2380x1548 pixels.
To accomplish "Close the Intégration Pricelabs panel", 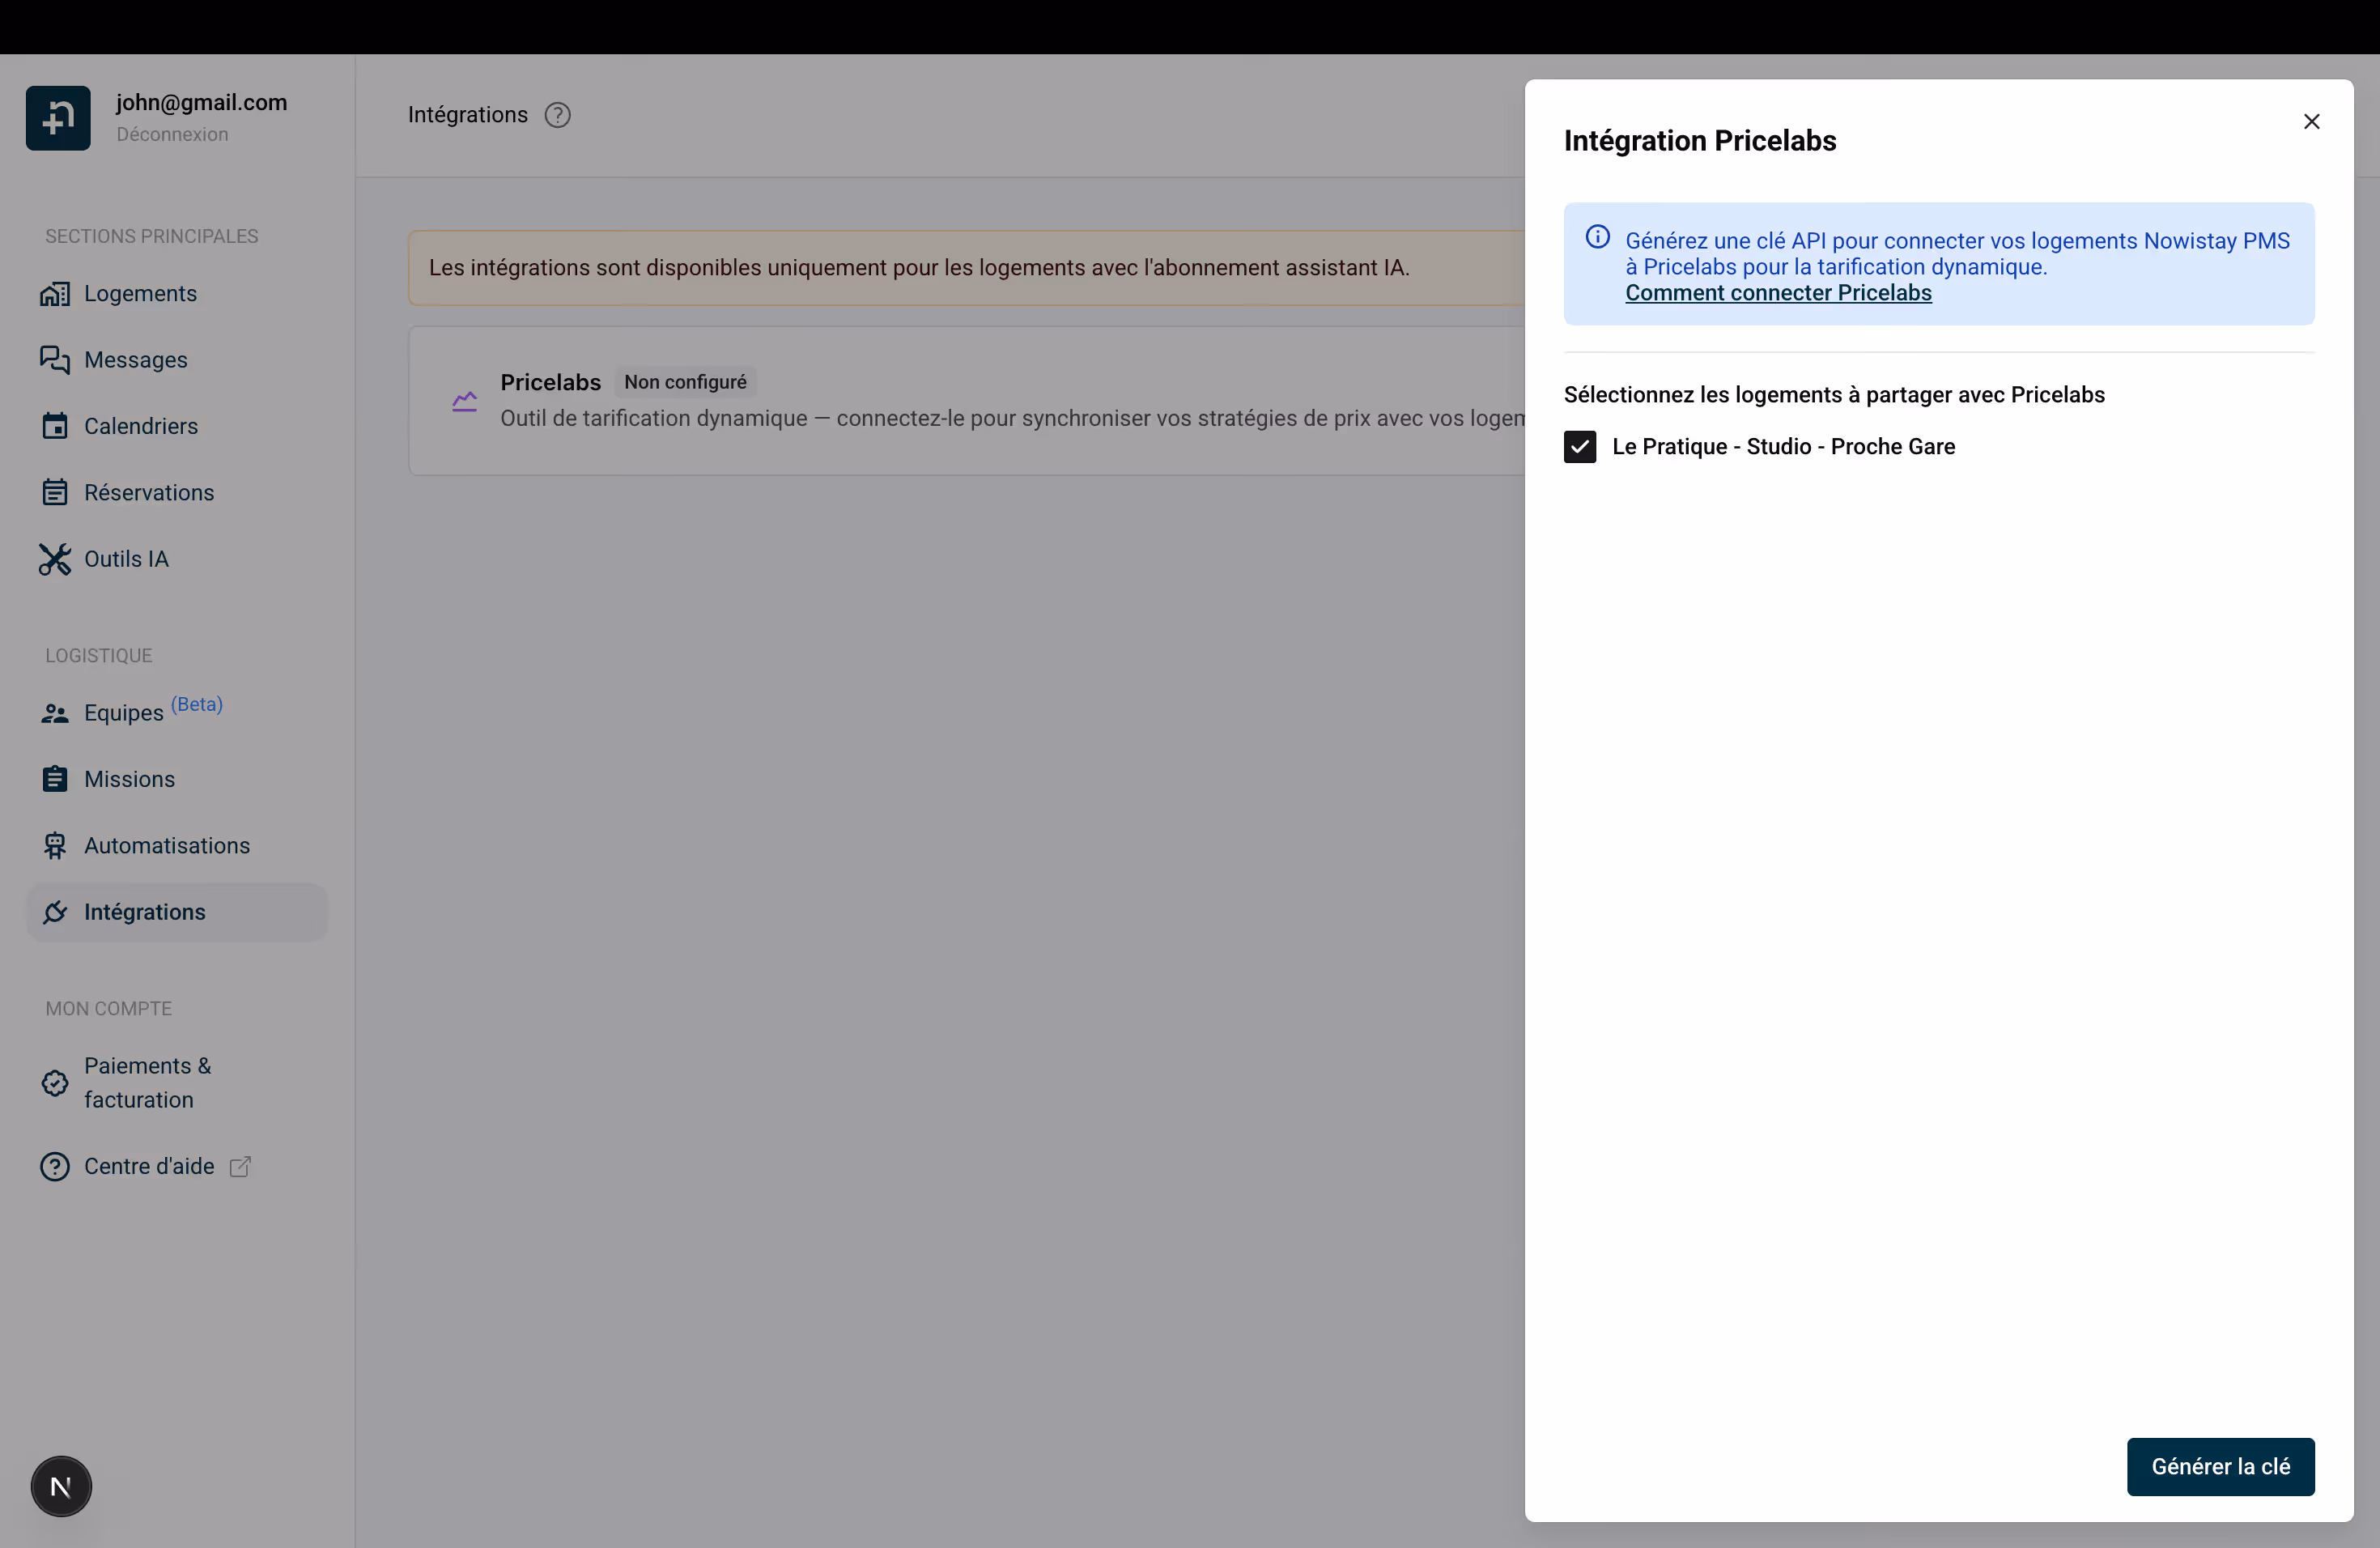I will (2311, 122).
